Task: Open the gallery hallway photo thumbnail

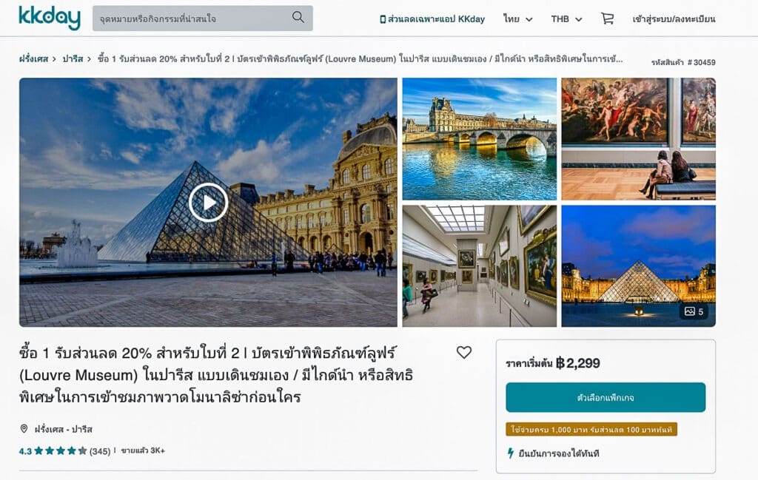Action: [480, 266]
